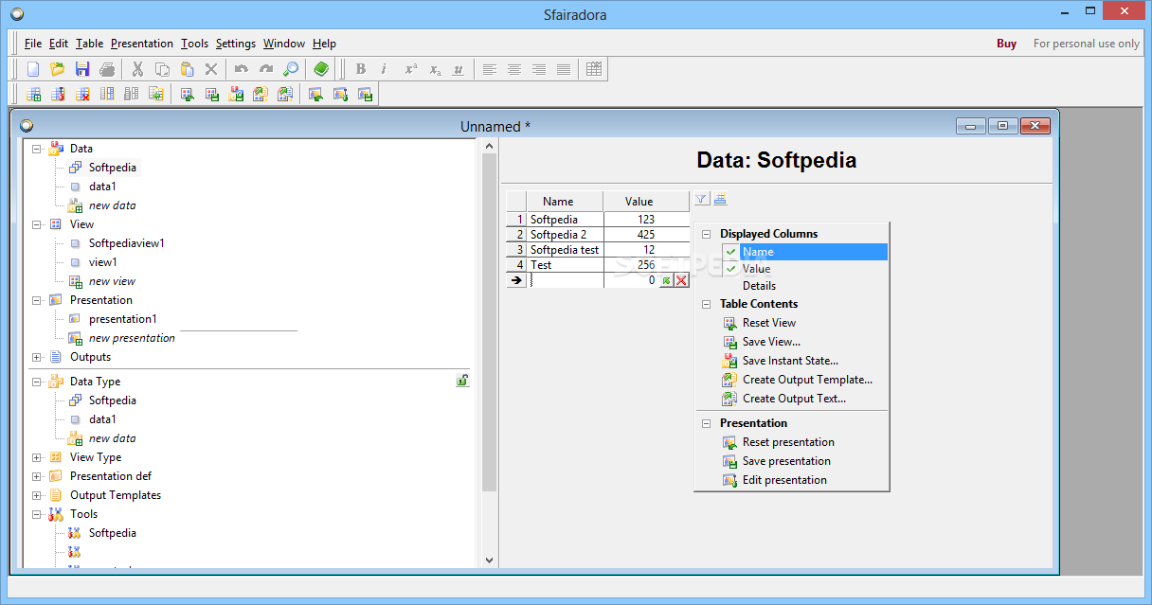Insert table via grid toolbar icon
The image size is (1152, 605).
coord(594,69)
